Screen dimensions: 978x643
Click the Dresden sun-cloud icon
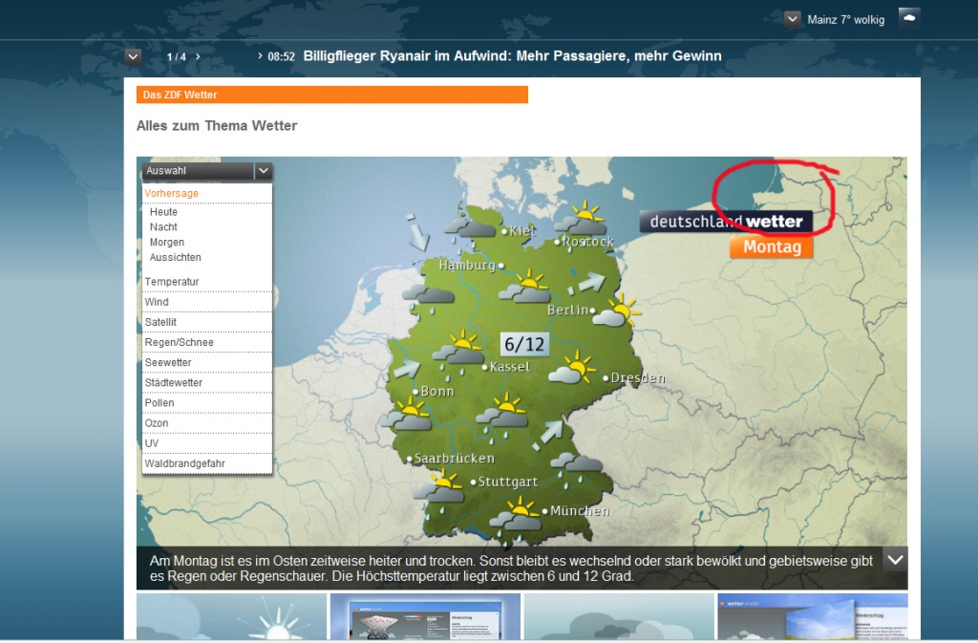[x=573, y=367]
